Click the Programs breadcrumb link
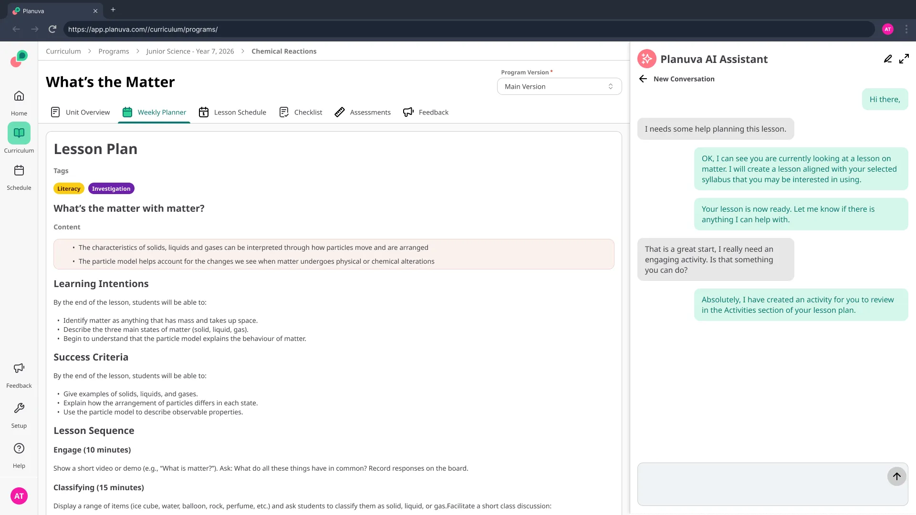Image resolution: width=916 pixels, height=515 pixels. [114, 51]
